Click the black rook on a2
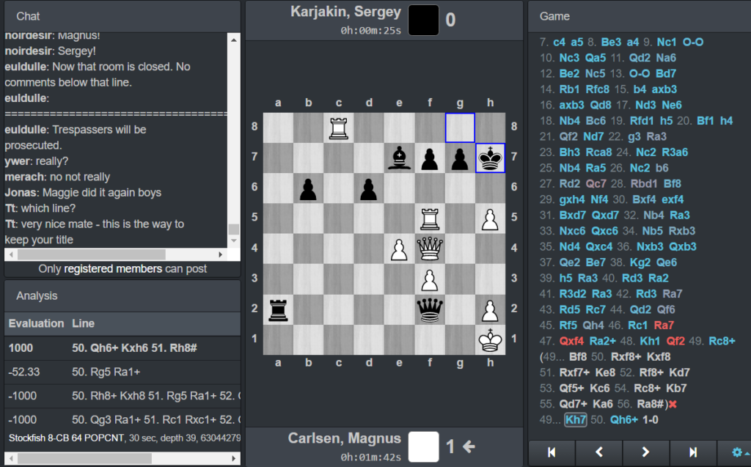The height and width of the screenshot is (467, 751). click(x=279, y=309)
